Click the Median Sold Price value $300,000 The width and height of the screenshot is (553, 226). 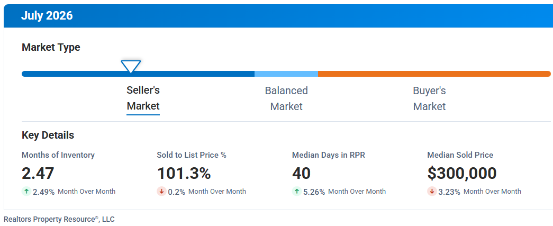(x=462, y=174)
